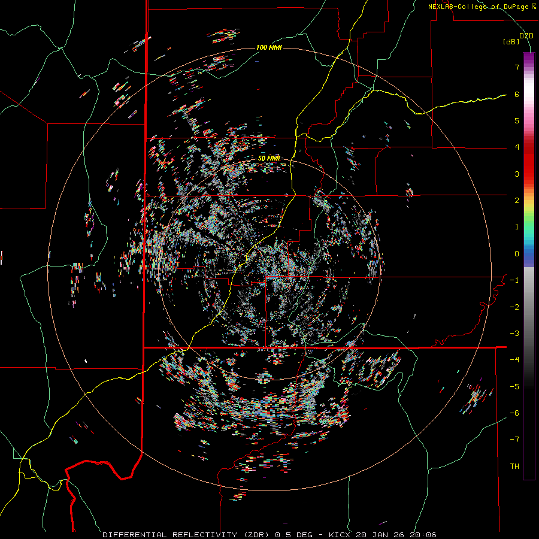Click the '1' value on color scale

click(517, 227)
